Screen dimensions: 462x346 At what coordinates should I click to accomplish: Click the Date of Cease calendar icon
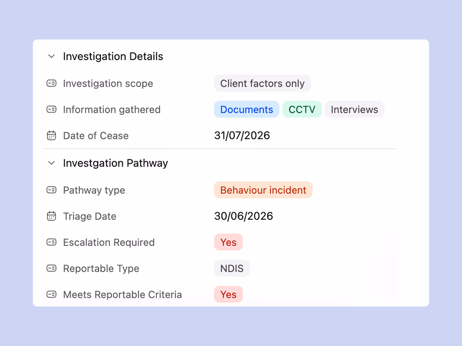pos(51,135)
